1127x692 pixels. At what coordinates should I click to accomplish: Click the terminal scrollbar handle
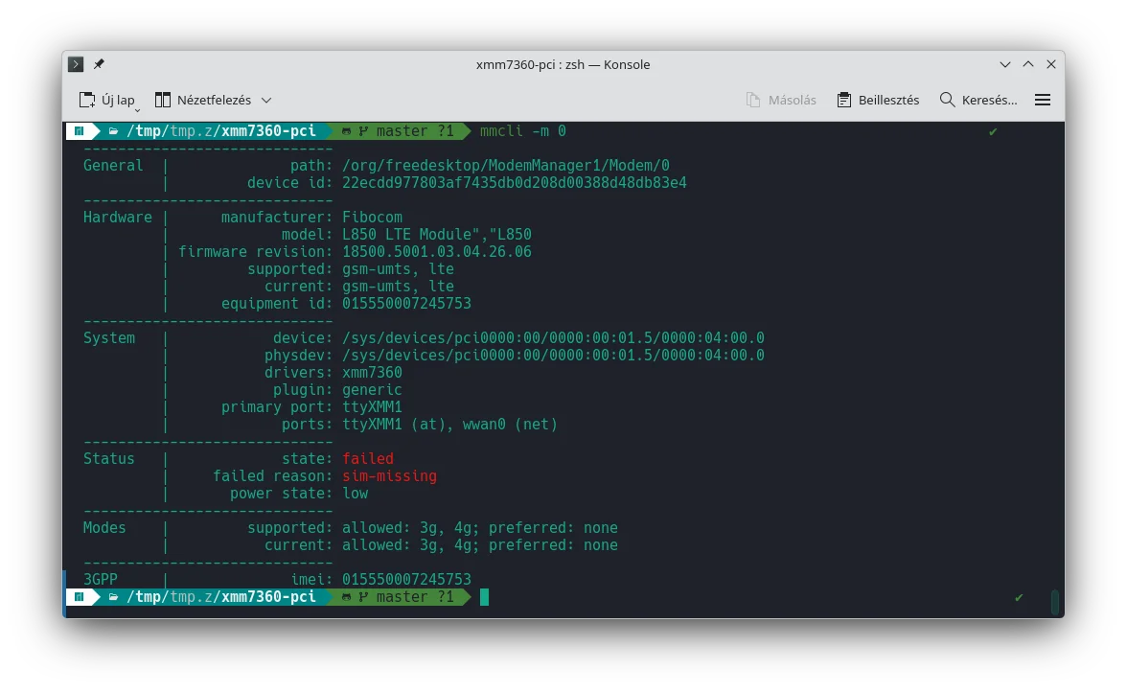(x=1055, y=601)
